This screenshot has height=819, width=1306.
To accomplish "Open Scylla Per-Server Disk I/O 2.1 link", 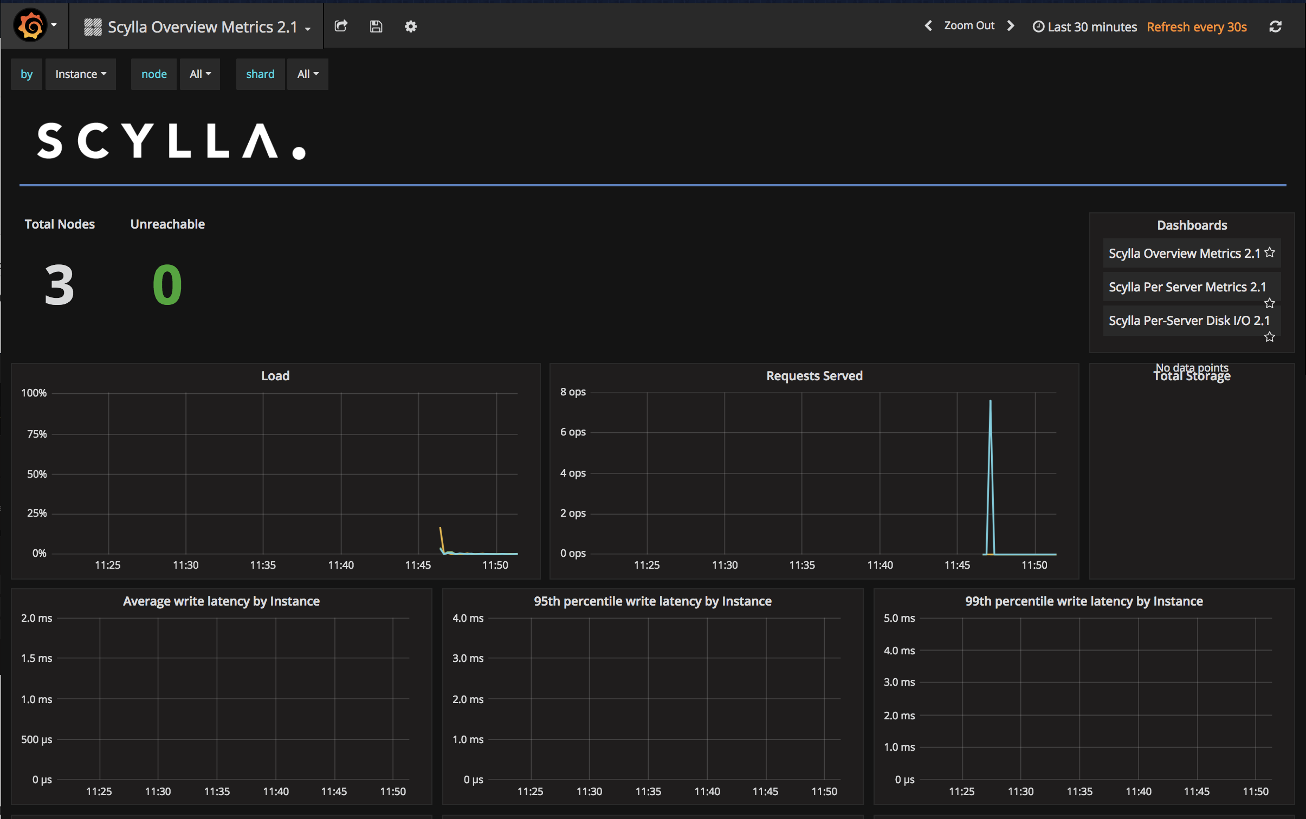I will pos(1189,320).
